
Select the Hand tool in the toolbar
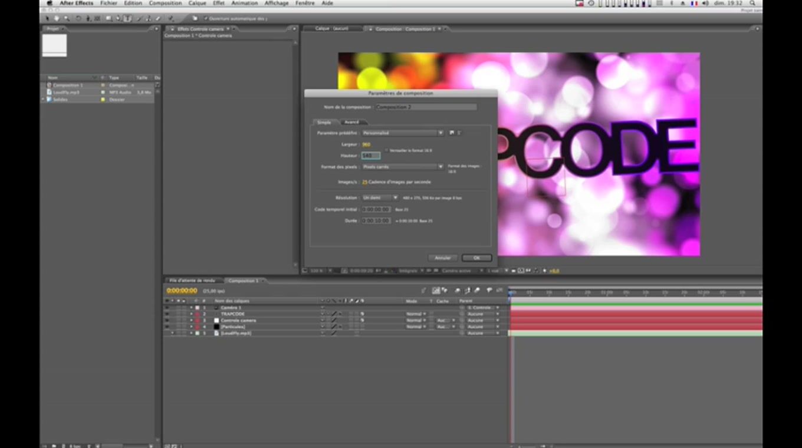(x=56, y=18)
